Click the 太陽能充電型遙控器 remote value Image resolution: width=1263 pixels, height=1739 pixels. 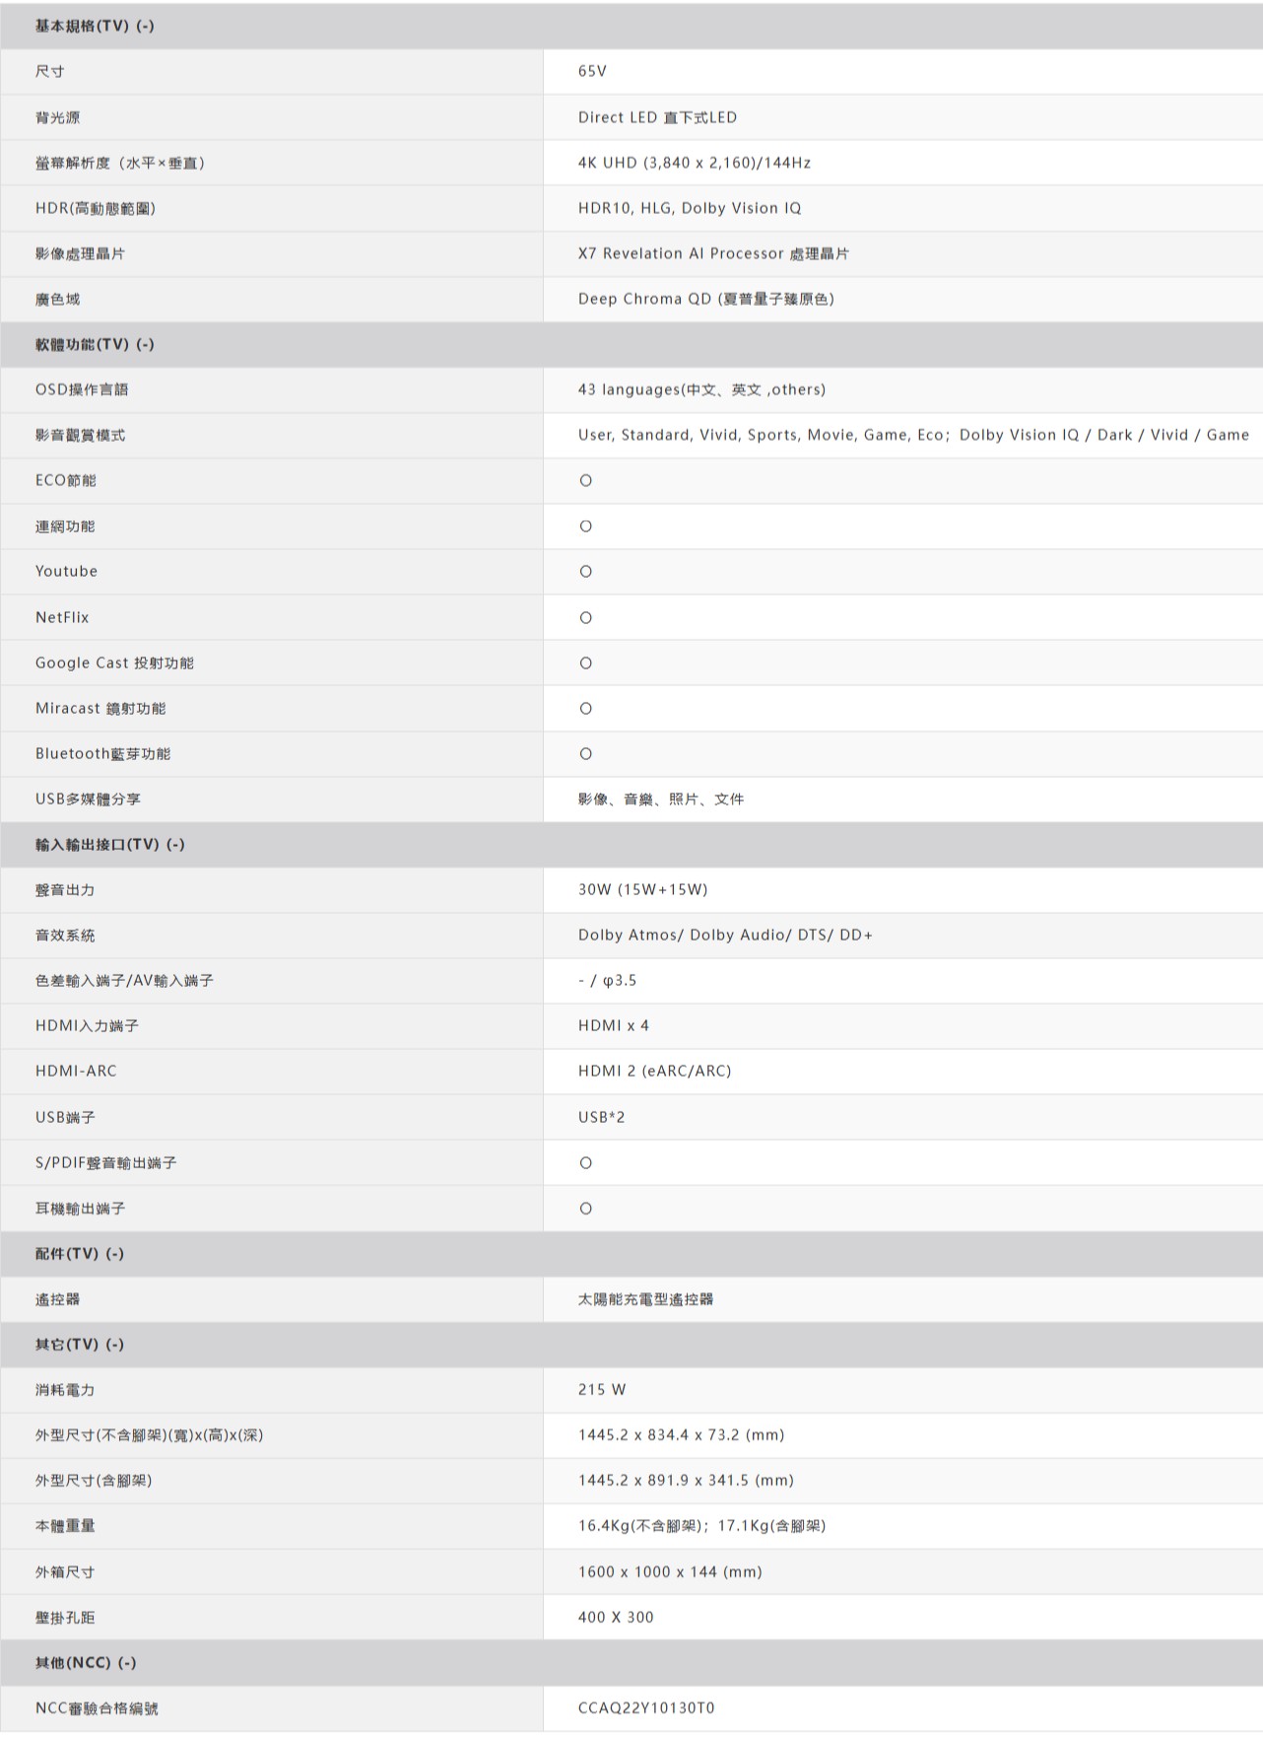pyautogui.click(x=645, y=1299)
